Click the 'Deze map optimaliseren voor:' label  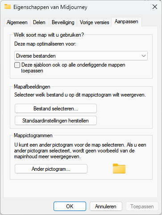pos(45,44)
